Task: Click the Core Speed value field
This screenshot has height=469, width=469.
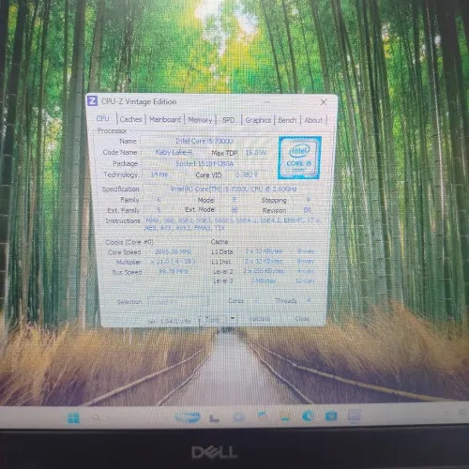Action: click(173, 251)
